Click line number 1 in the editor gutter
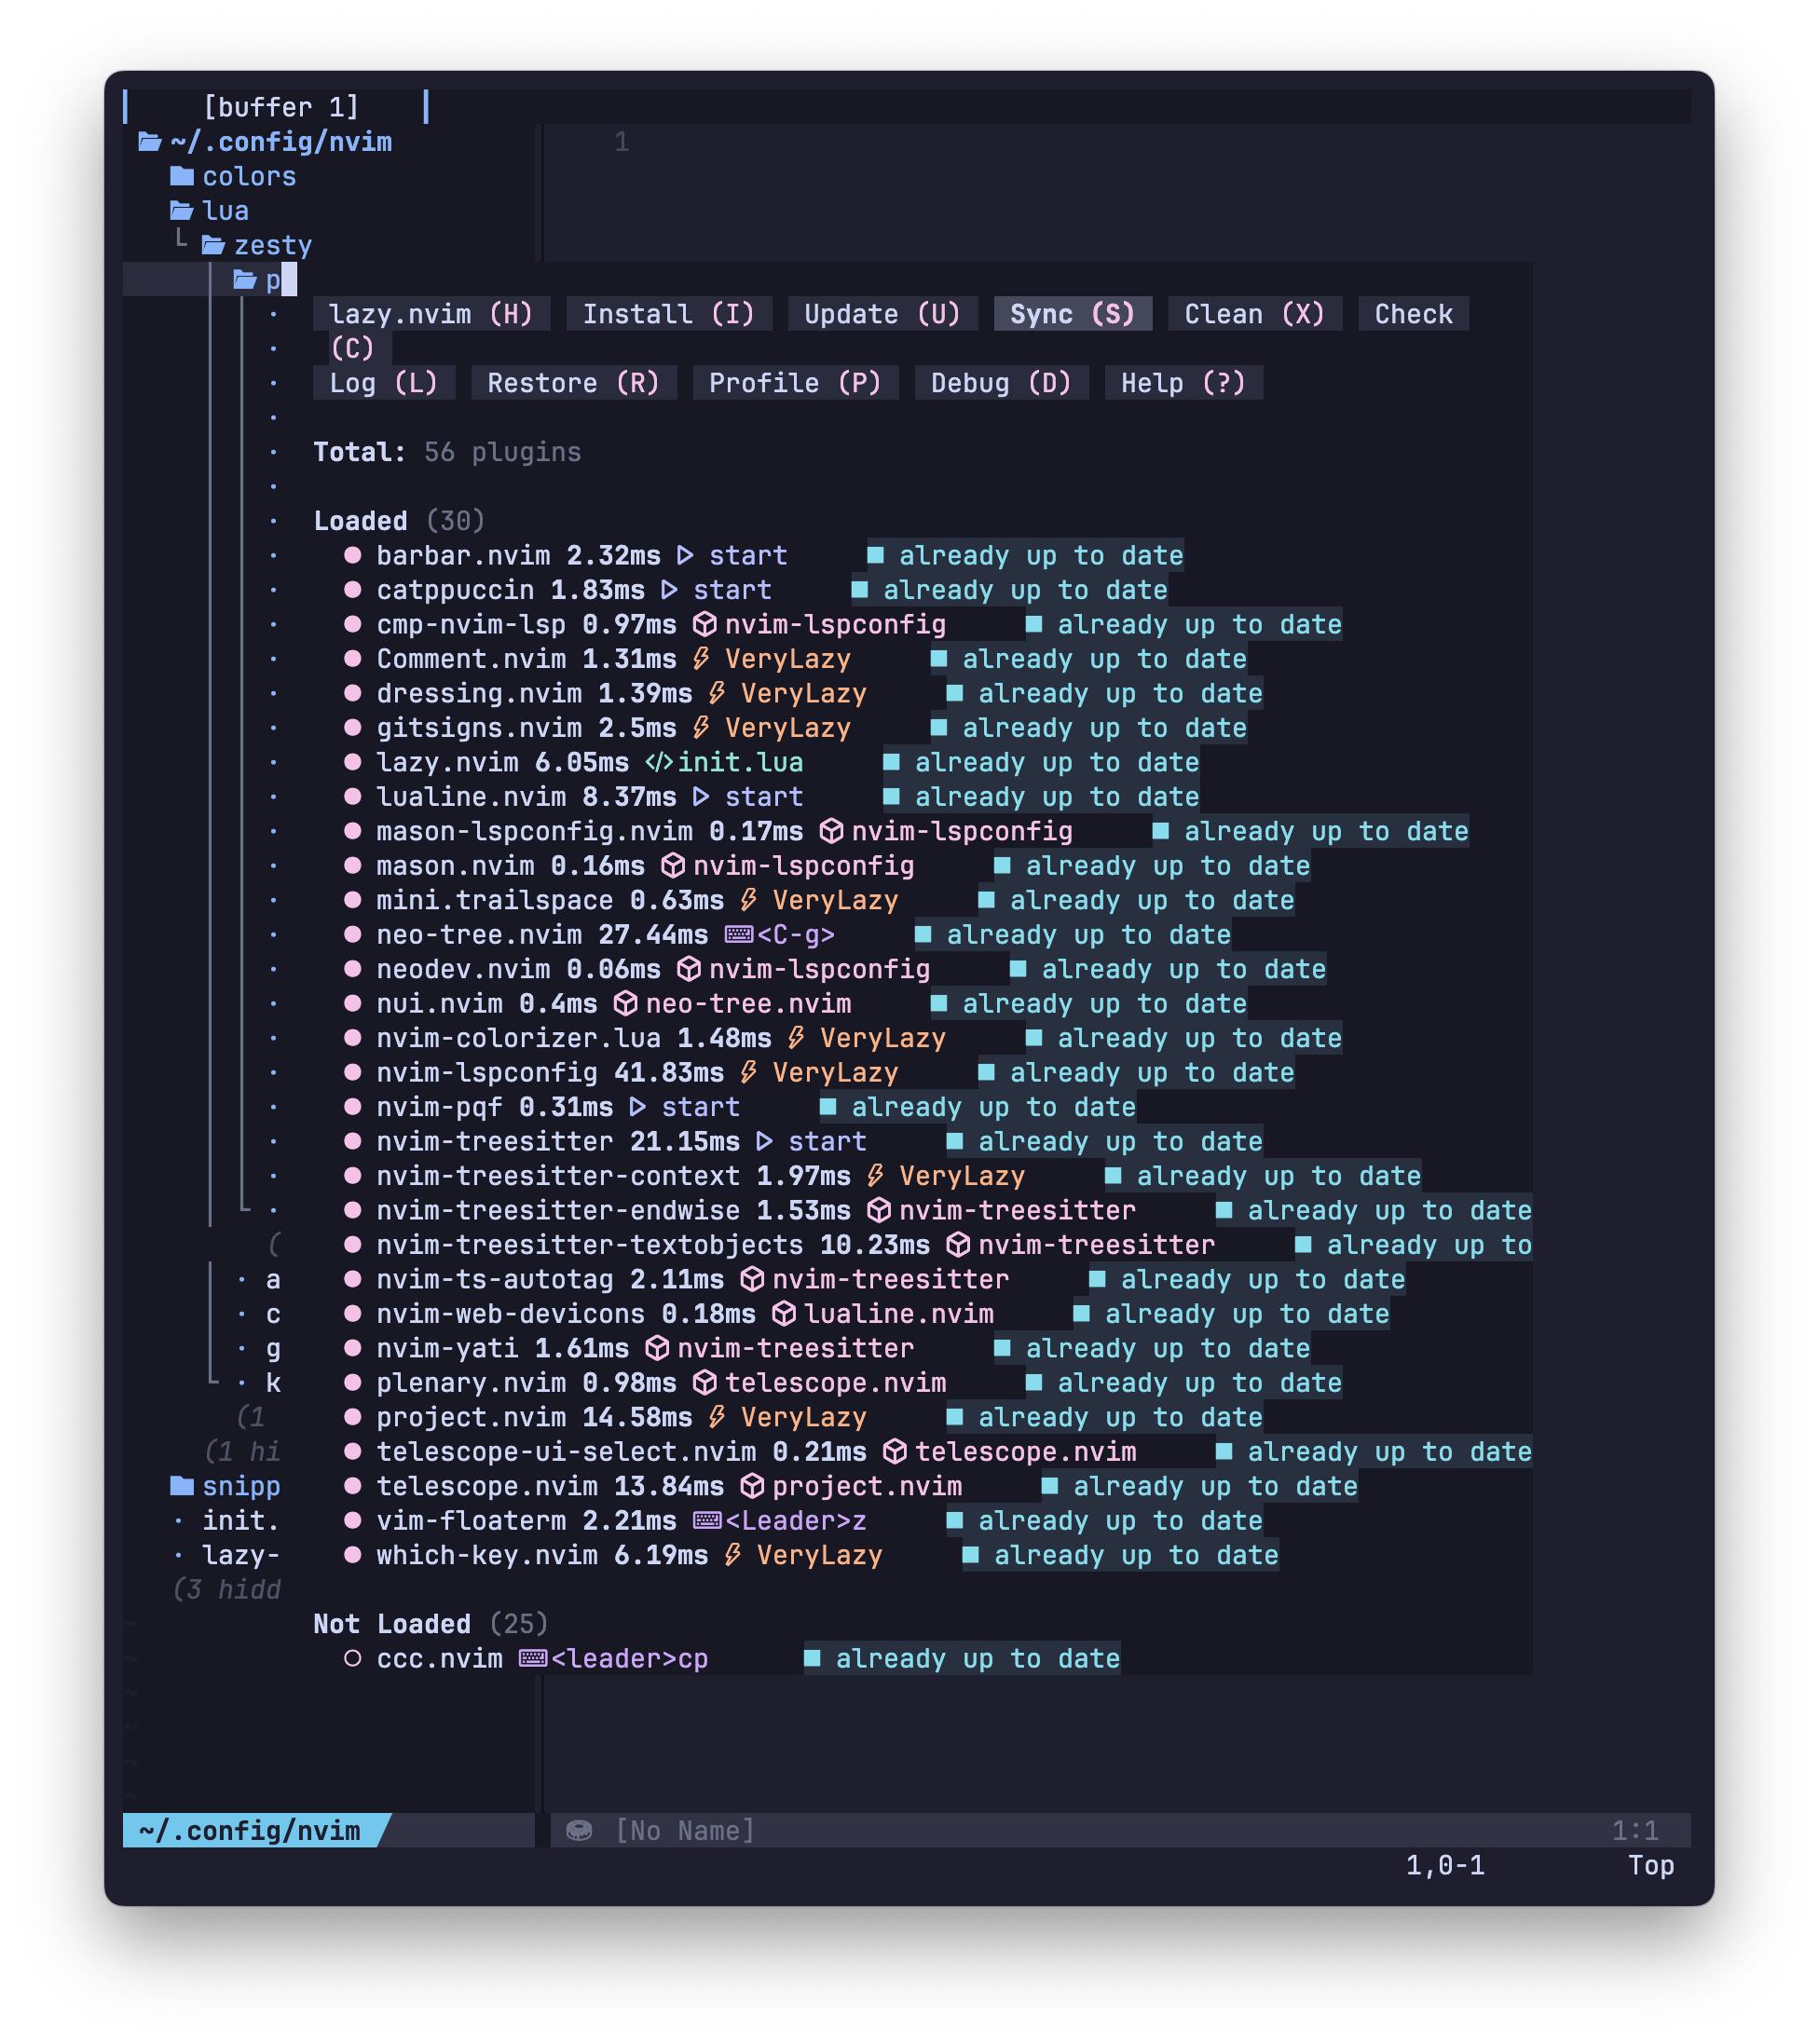1819x2044 pixels. point(621,142)
